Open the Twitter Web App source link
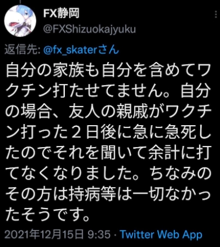 (161, 234)
